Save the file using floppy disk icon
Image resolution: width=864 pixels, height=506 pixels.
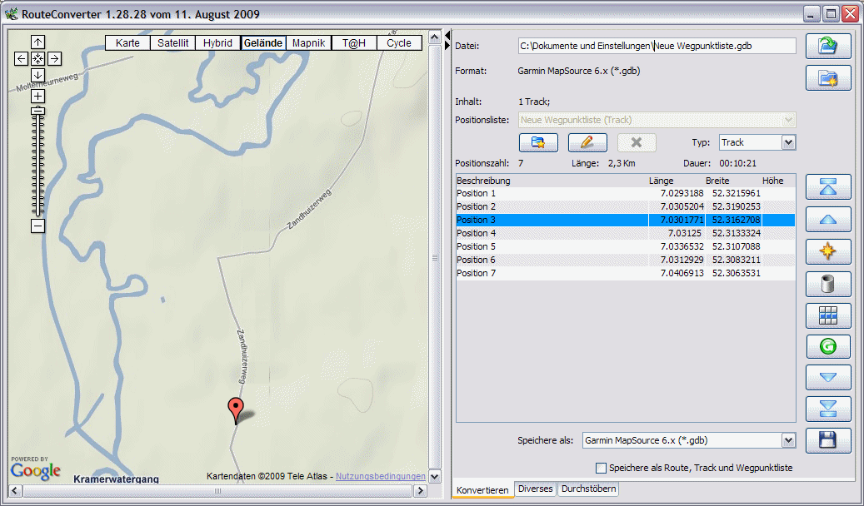(827, 440)
